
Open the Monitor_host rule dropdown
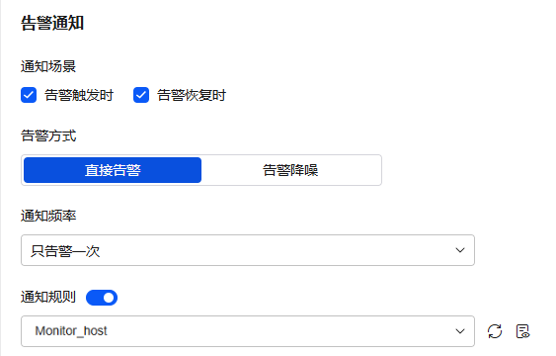248,331
